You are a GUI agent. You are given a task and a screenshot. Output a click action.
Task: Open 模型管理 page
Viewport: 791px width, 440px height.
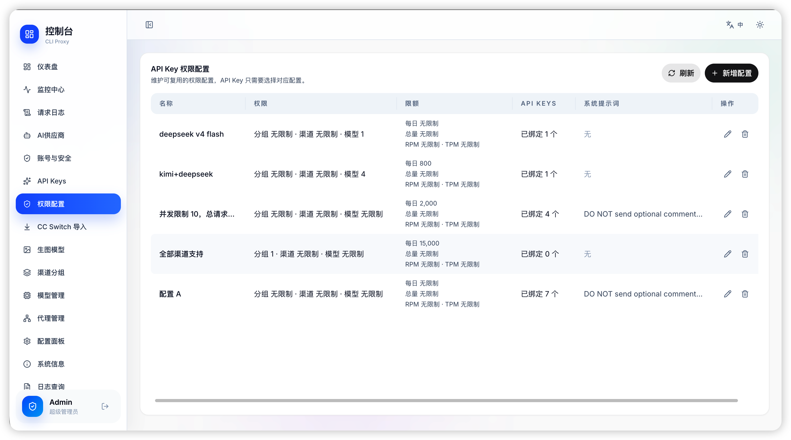coord(68,295)
